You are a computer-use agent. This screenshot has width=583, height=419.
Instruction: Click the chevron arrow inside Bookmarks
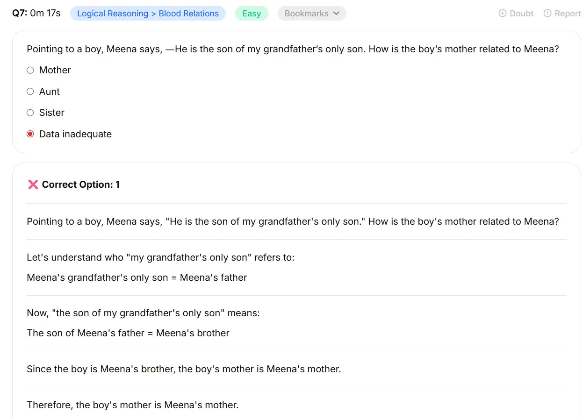click(x=336, y=14)
